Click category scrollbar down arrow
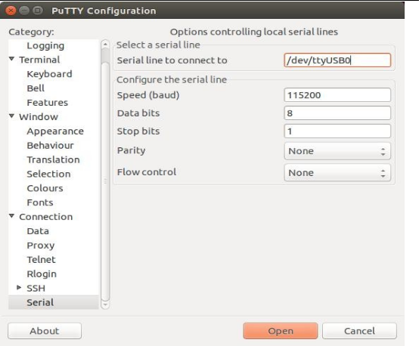The image size is (419, 346). (105, 304)
